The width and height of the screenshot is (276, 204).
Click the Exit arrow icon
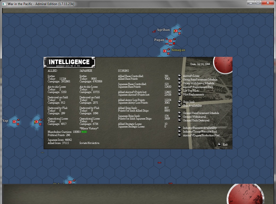219,144
